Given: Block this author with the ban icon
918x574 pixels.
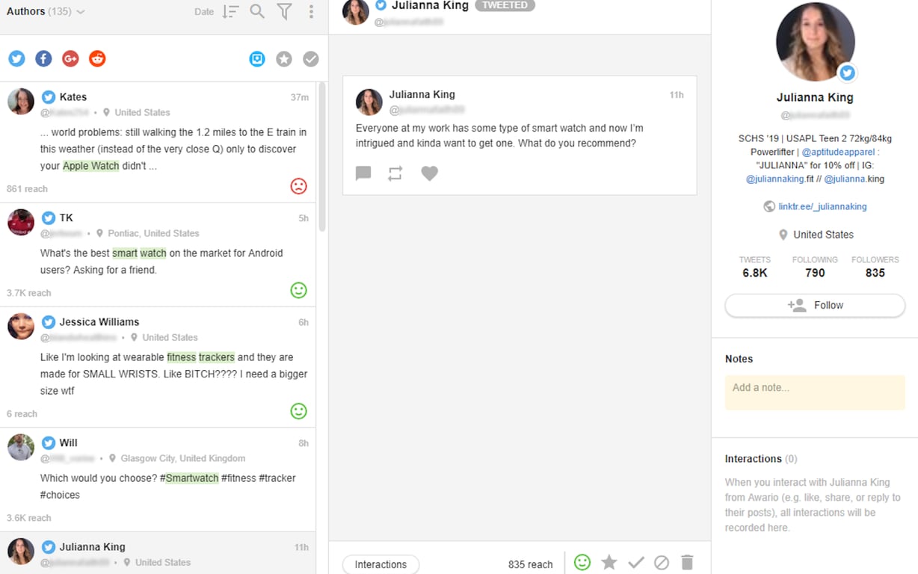Looking at the screenshot, I should point(662,563).
